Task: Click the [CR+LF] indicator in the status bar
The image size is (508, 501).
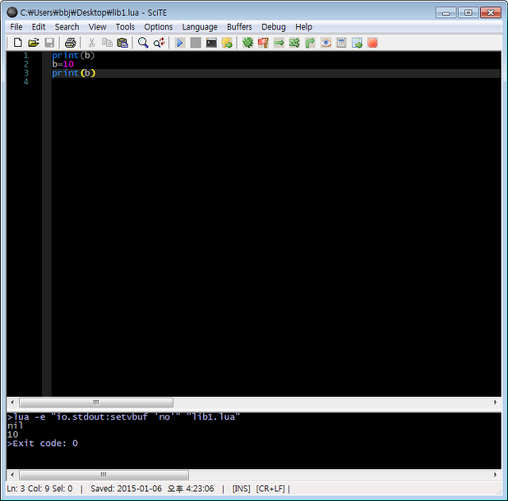Action: coord(270,488)
